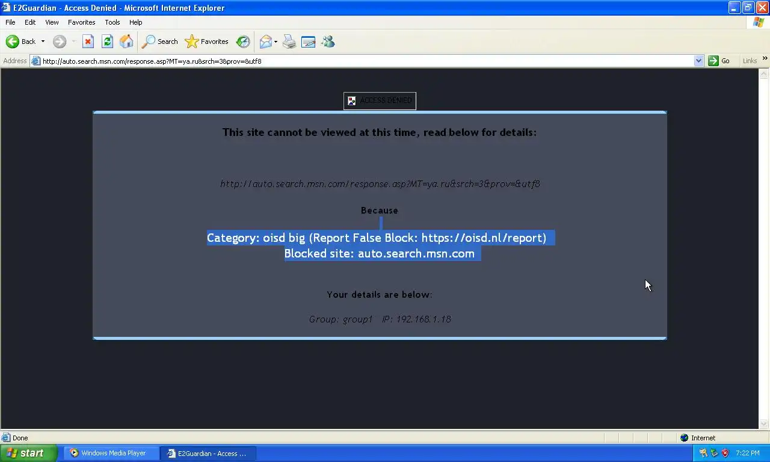770x462 pixels.
Task: Minimize the Internet Explorer window
Action: click(x=735, y=8)
